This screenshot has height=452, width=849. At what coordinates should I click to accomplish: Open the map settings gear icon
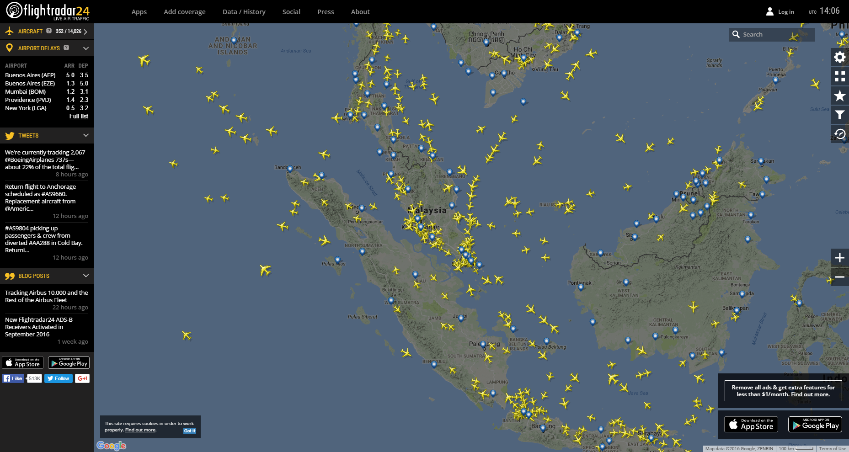point(840,57)
